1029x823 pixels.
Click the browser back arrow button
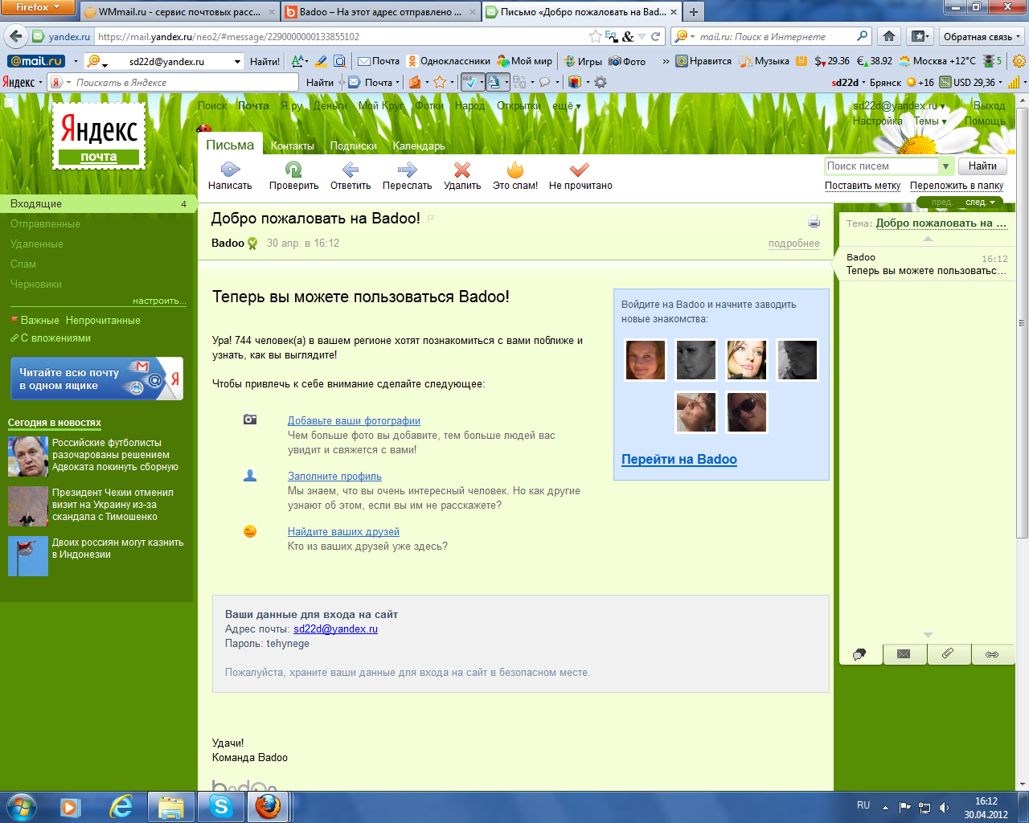point(15,36)
